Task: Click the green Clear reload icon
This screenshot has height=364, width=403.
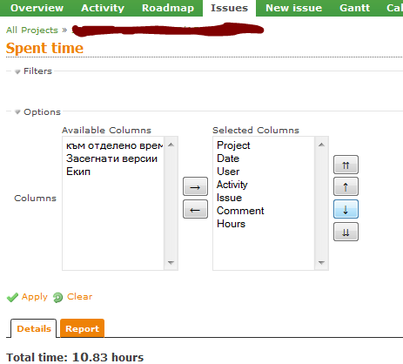Action: 57,297
